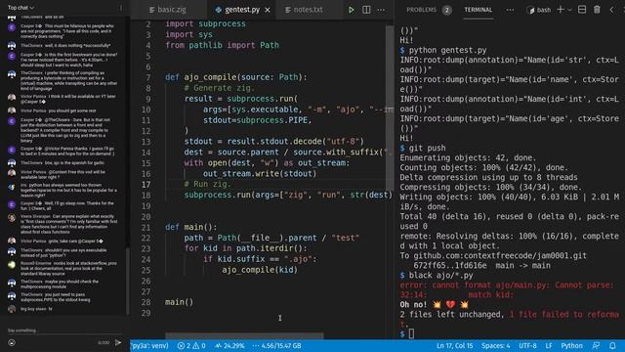Open the Top chat dropdown
The width and height of the screenshot is (625, 352).
click(x=21, y=8)
